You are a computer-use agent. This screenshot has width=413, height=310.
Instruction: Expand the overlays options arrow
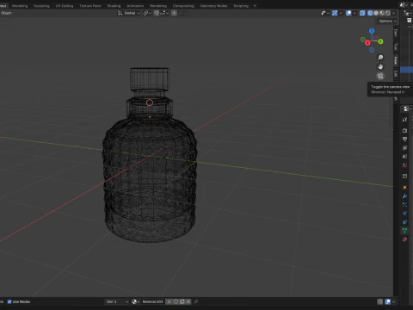coord(354,13)
